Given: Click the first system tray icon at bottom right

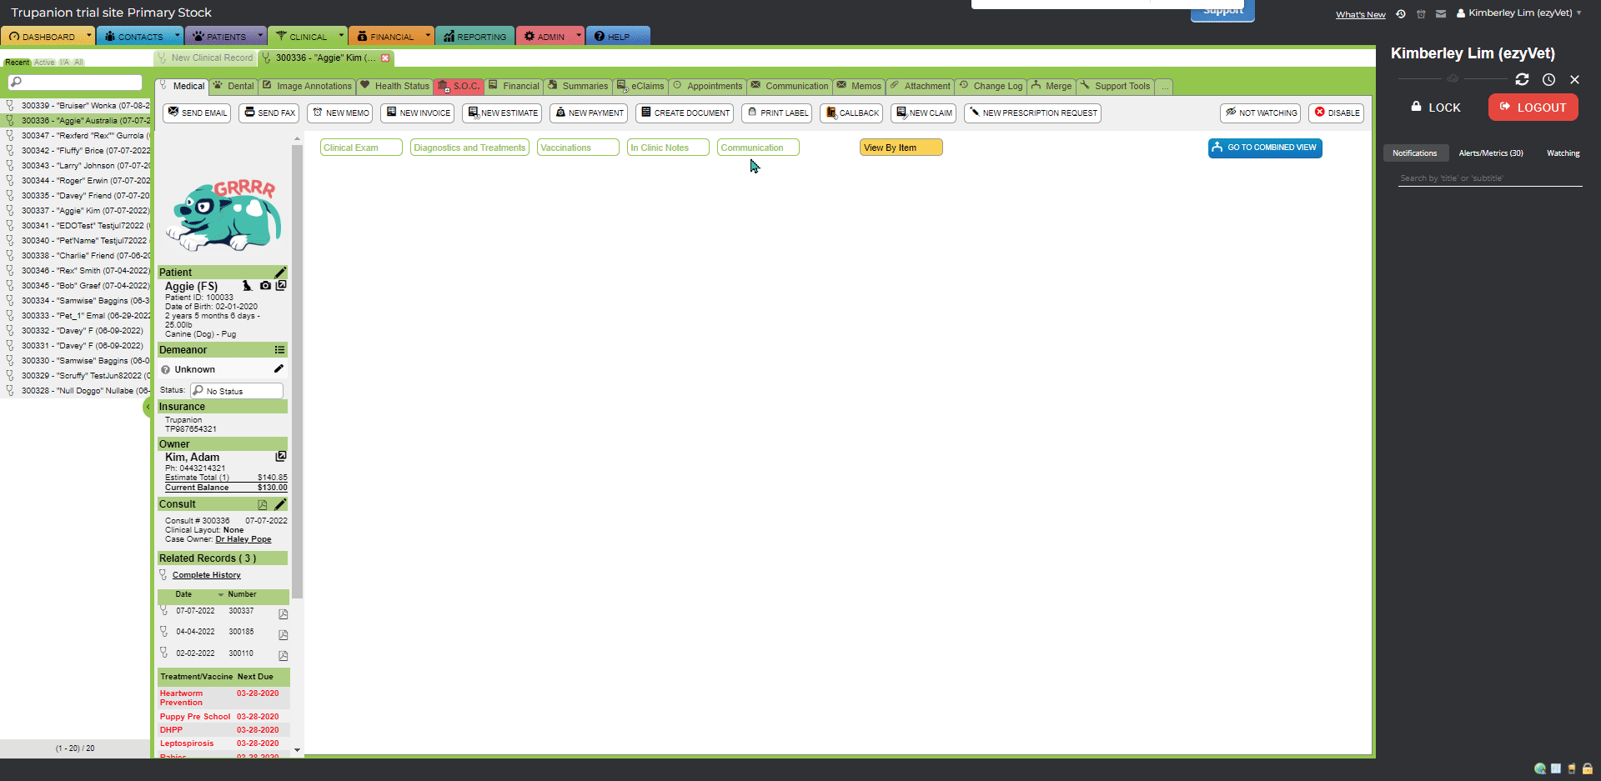Looking at the screenshot, I should (x=1540, y=768).
